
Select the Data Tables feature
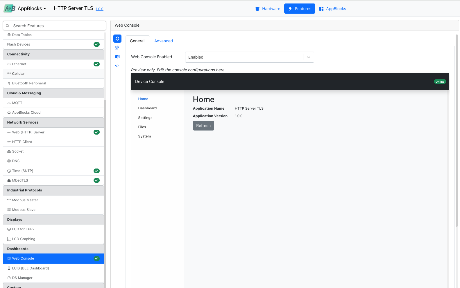click(x=53, y=35)
